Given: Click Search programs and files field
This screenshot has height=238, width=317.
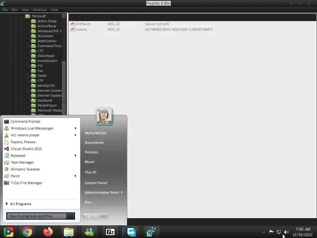Looking at the screenshot, I should (37, 216).
